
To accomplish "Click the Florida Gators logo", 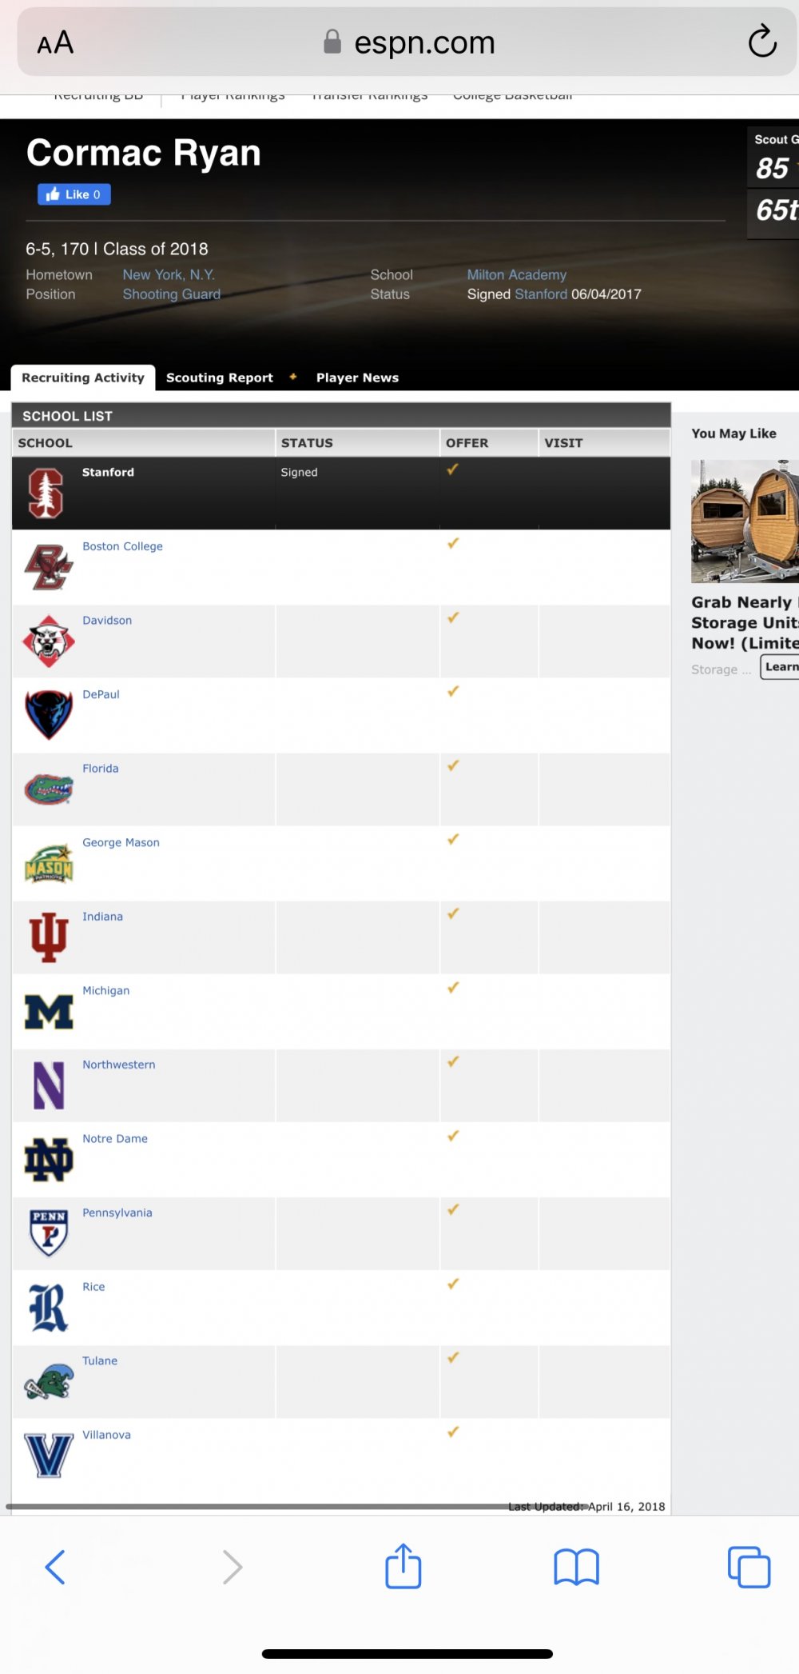I will 49,789.
